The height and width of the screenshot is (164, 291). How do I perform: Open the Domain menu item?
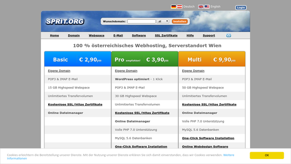point(74,36)
